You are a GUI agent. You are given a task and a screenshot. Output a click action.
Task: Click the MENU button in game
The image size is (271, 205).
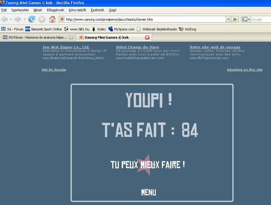pyautogui.click(x=149, y=192)
